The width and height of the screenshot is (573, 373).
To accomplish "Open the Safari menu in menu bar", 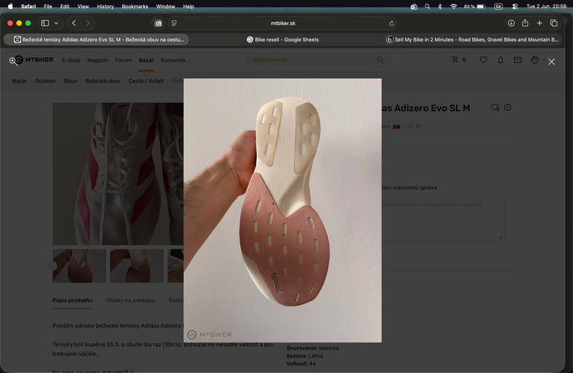I will point(28,6).
